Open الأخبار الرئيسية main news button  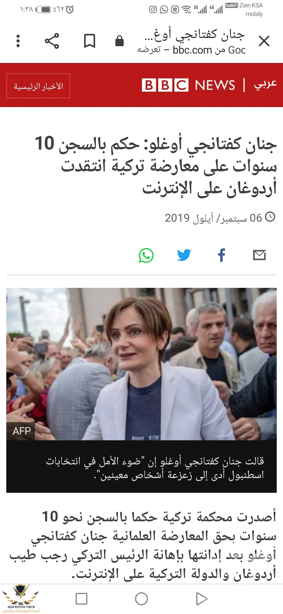tap(38, 86)
